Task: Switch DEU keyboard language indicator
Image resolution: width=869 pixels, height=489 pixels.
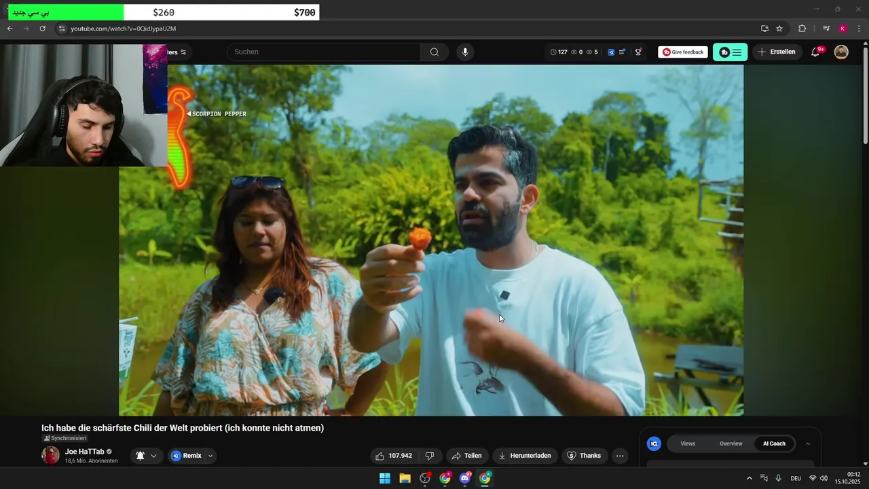Action: pyautogui.click(x=796, y=478)
